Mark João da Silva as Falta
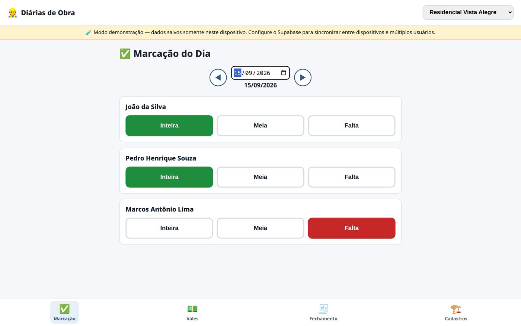Image resolution: width=521 pixels, height=326 pixels. [x=352, y=126]
